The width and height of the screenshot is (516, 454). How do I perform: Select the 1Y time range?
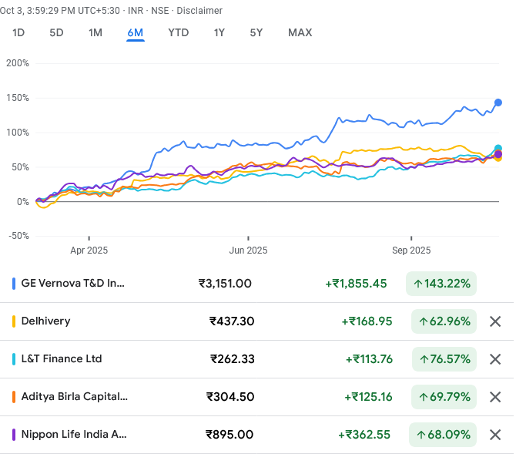(x=219, y=32)
